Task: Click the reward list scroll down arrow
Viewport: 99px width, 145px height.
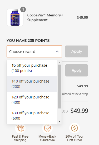Action: click(x=59, y=121)
